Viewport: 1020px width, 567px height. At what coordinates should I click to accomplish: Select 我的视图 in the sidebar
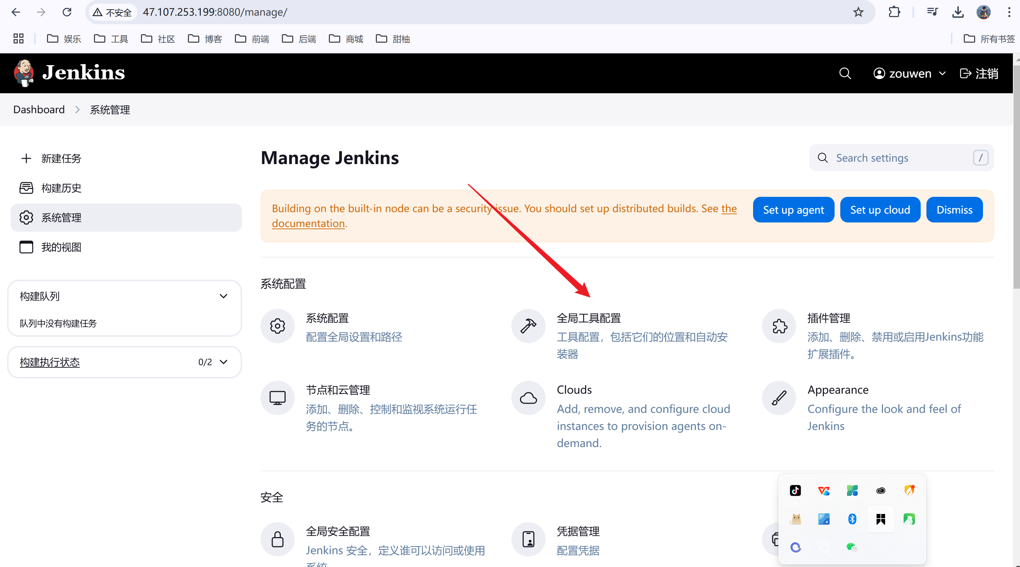(126, 247)
